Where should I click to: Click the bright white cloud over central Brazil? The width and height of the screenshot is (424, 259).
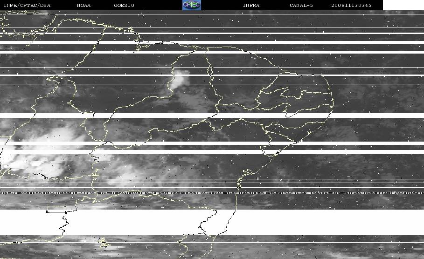click(x=179, y=78)
